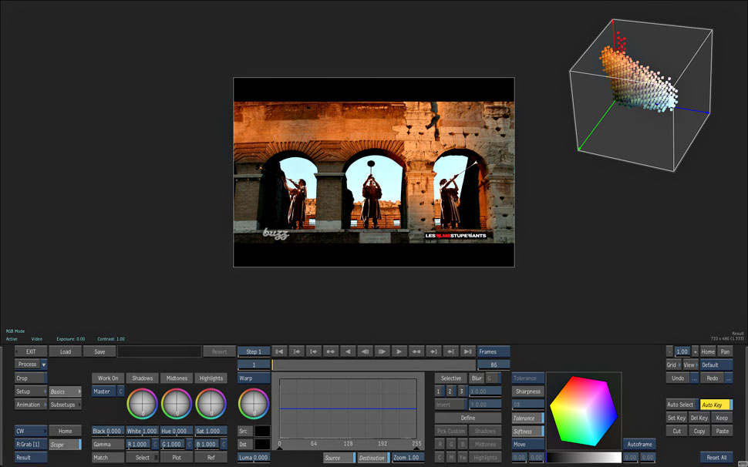Click the play backward button
The image size is (748, 467).
tap(348, 351)
